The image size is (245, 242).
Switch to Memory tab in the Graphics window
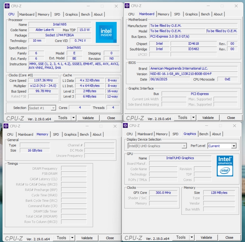(162, 134)
